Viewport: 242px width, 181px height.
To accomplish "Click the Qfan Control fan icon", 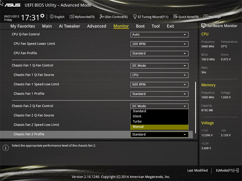I will (x=102, y=17).
